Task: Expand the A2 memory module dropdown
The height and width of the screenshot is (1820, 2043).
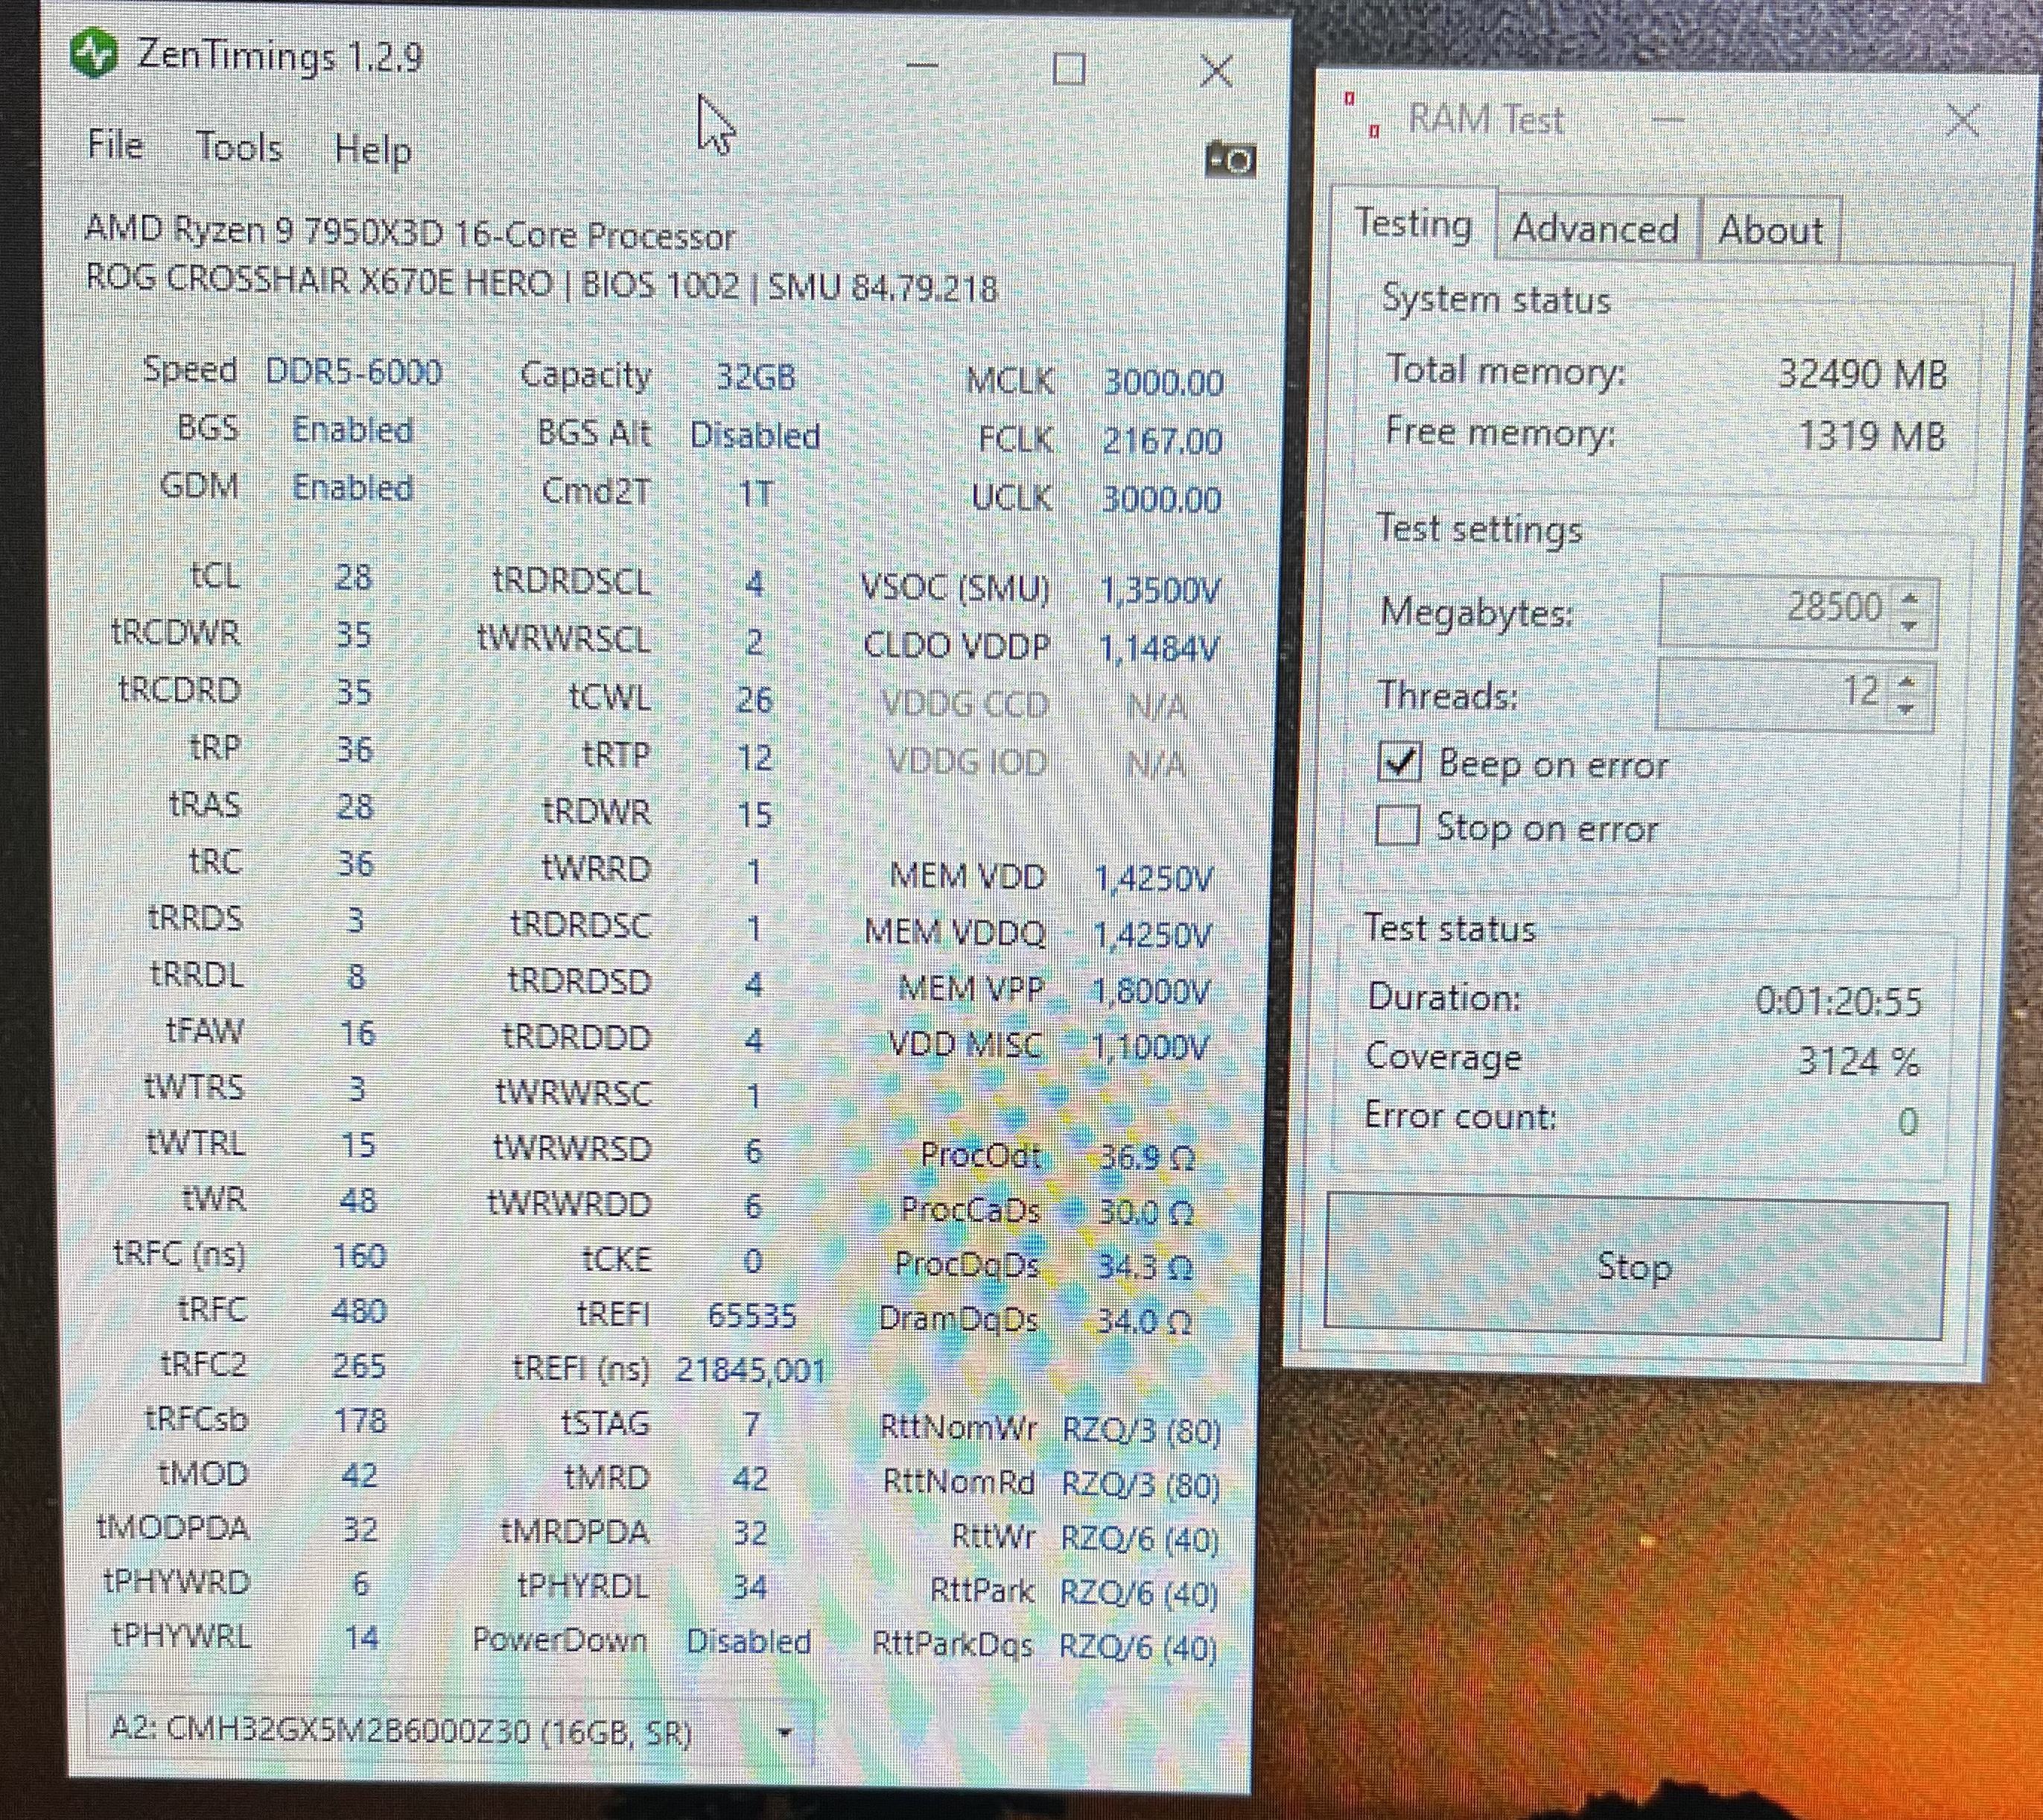Action: 784,1732
